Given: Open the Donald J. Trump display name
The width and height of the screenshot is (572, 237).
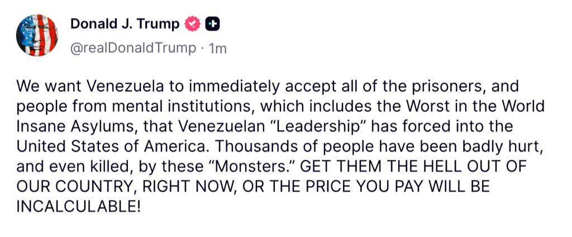Looking at the screenshot, I should pyautogui.click(x=125, y=24).
